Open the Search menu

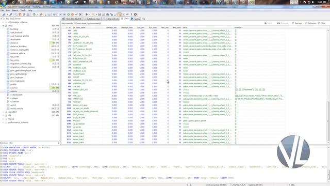click(15, 10)
